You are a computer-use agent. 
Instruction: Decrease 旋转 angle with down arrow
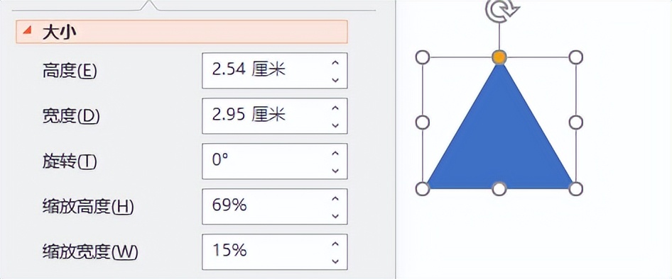click(x=335, y=170)
